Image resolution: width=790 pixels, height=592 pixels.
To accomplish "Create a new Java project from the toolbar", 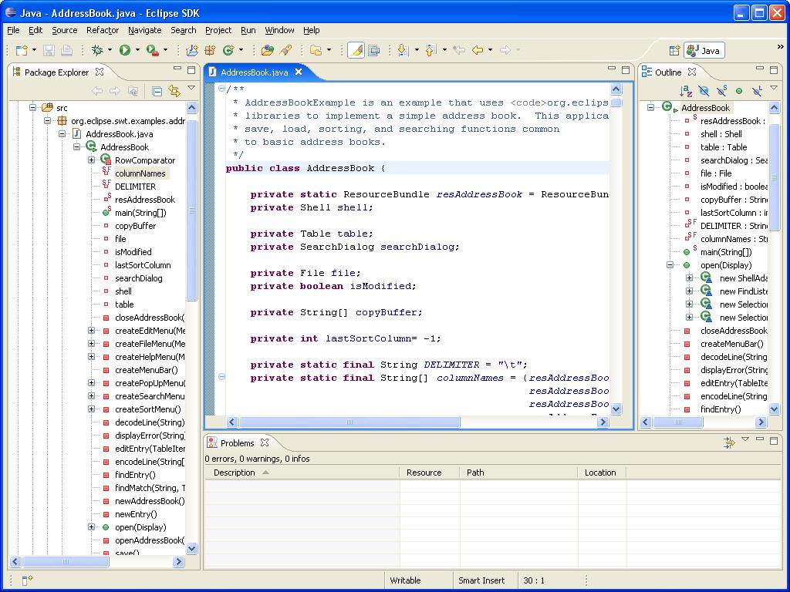I will tap(192, 50).
